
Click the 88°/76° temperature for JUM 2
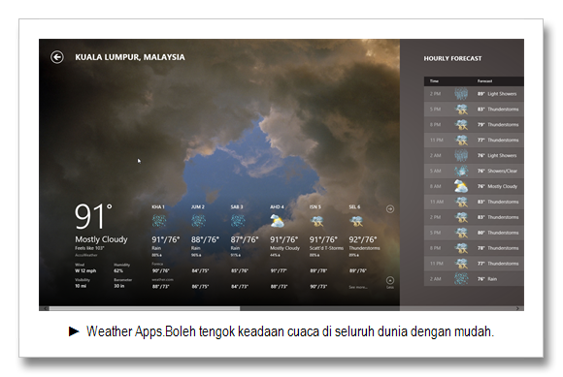click(x=205, y=239)
